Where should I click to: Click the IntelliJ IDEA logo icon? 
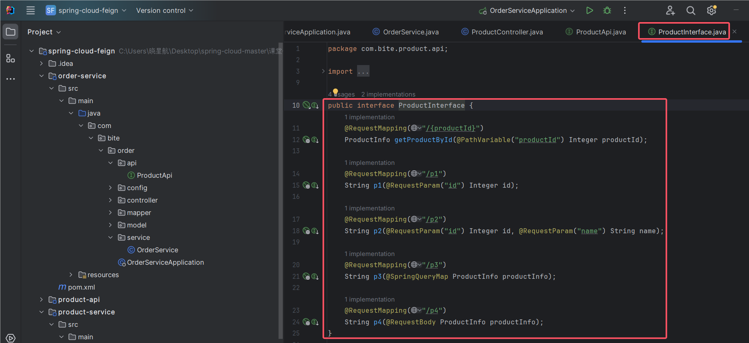10,10
